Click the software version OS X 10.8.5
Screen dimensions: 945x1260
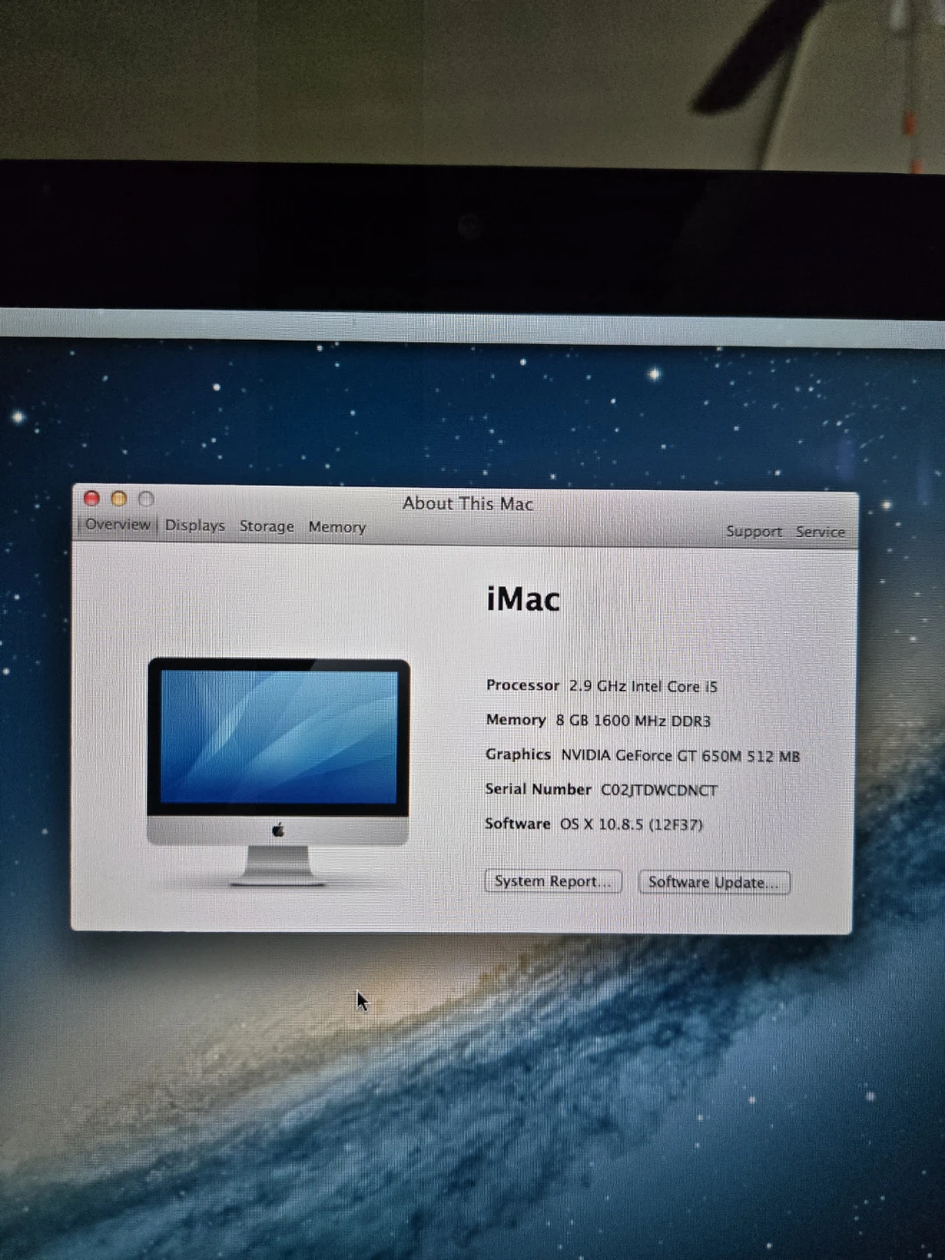click(x=631, y=824)
